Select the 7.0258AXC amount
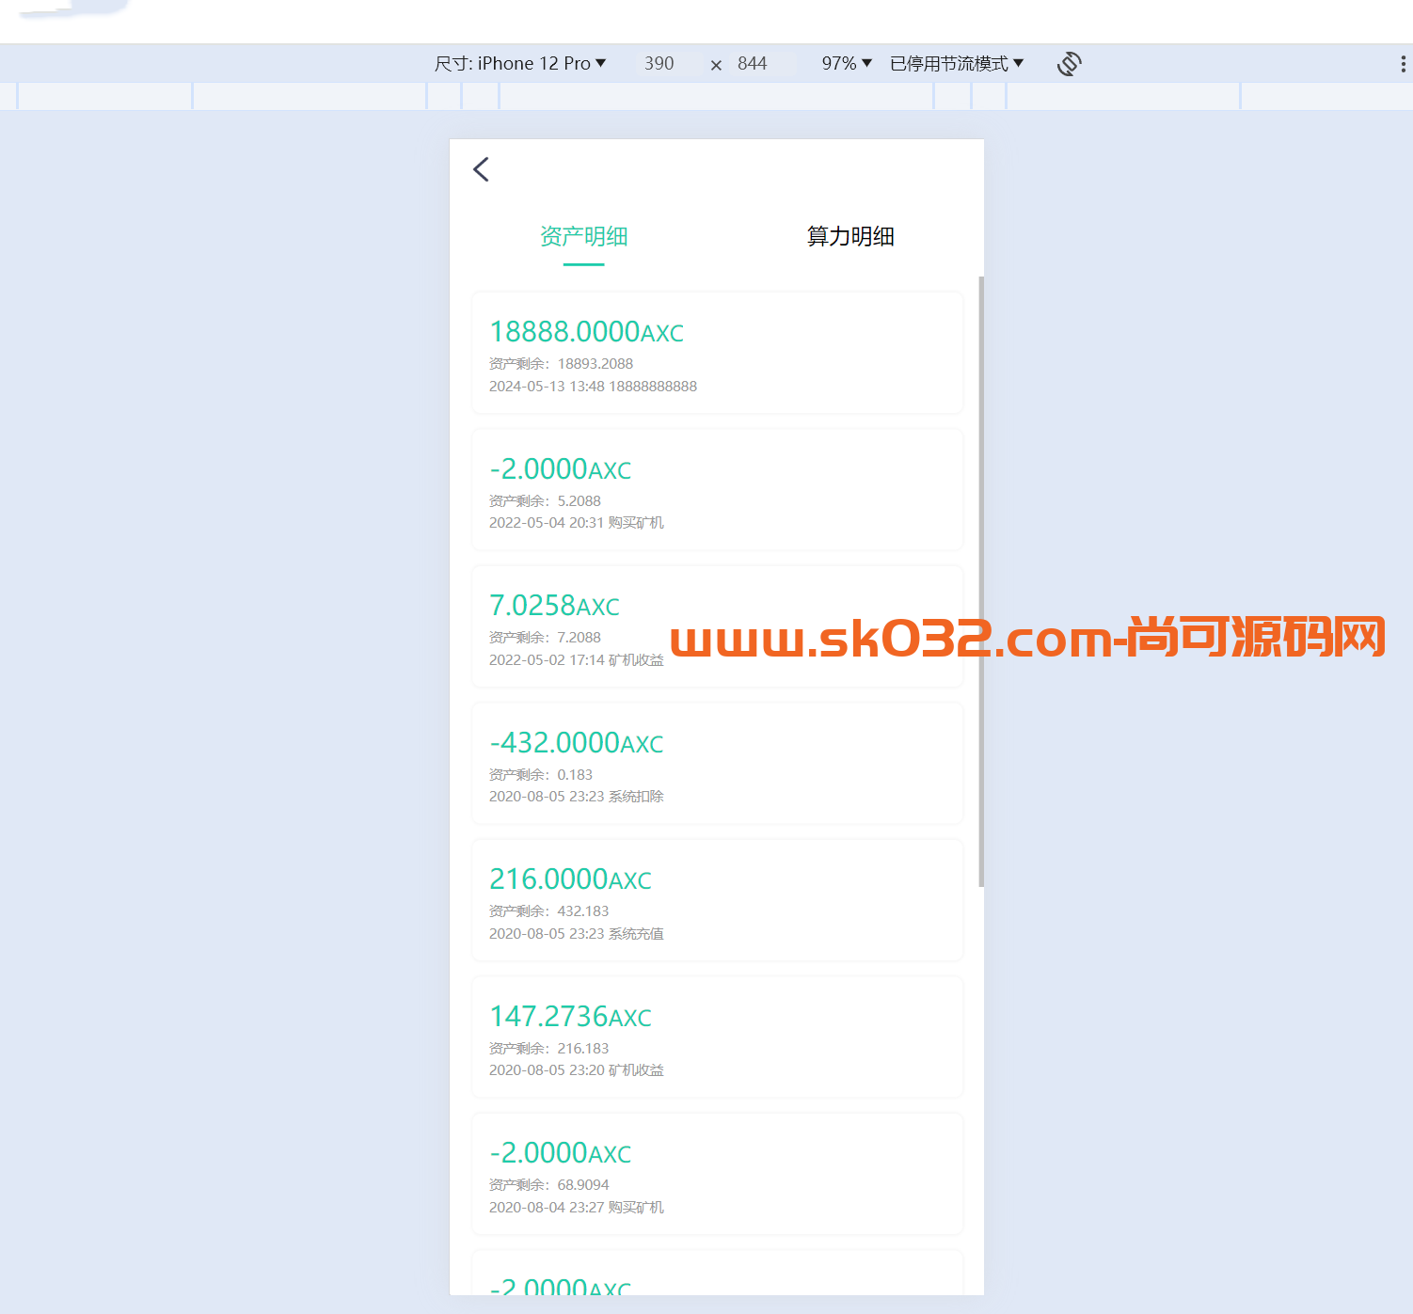Image resolution: width=1413 pixels, height=1314 pixels. [554, 605]
